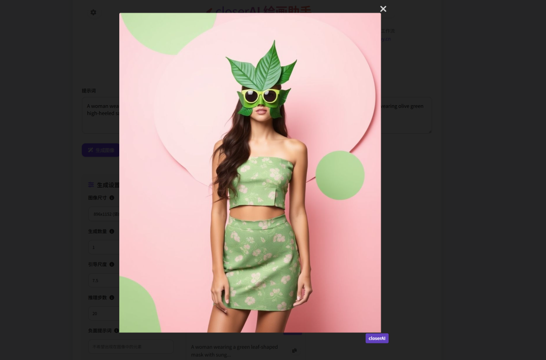The width and height of the screenshot is (546, 360).
Task: Click the 引导尺度 label
Action: click(x=98, y=264)
